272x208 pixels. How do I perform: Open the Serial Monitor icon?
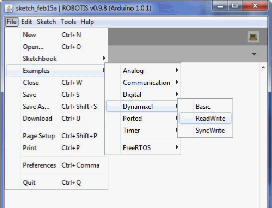pos(253,36)
